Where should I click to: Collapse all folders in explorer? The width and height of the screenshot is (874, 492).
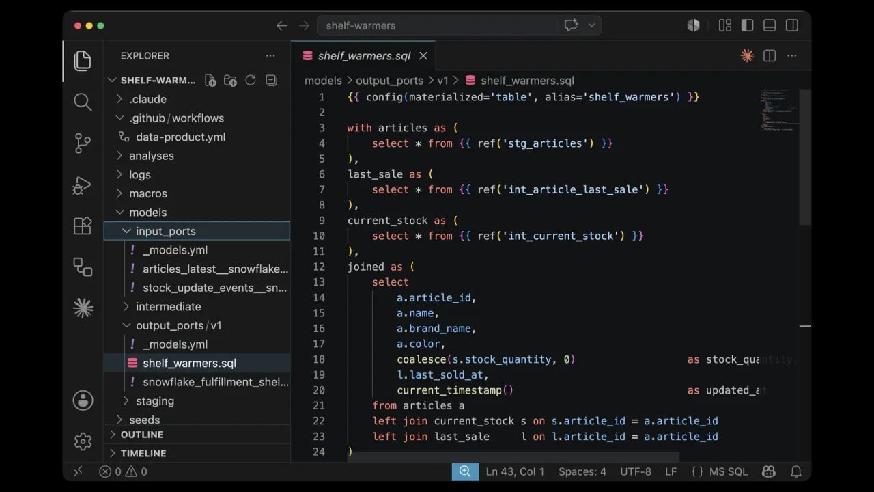tap(270, 80)
